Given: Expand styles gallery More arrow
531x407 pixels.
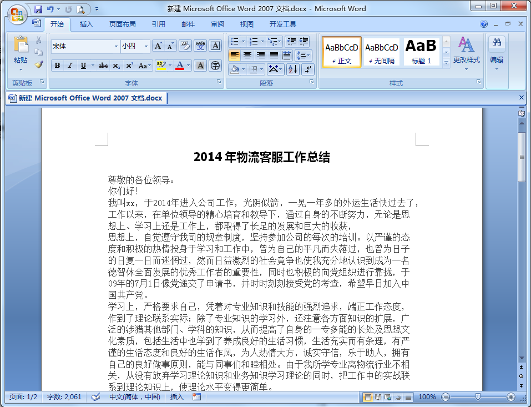Looking at the screenshot, I should coord(446,63).
